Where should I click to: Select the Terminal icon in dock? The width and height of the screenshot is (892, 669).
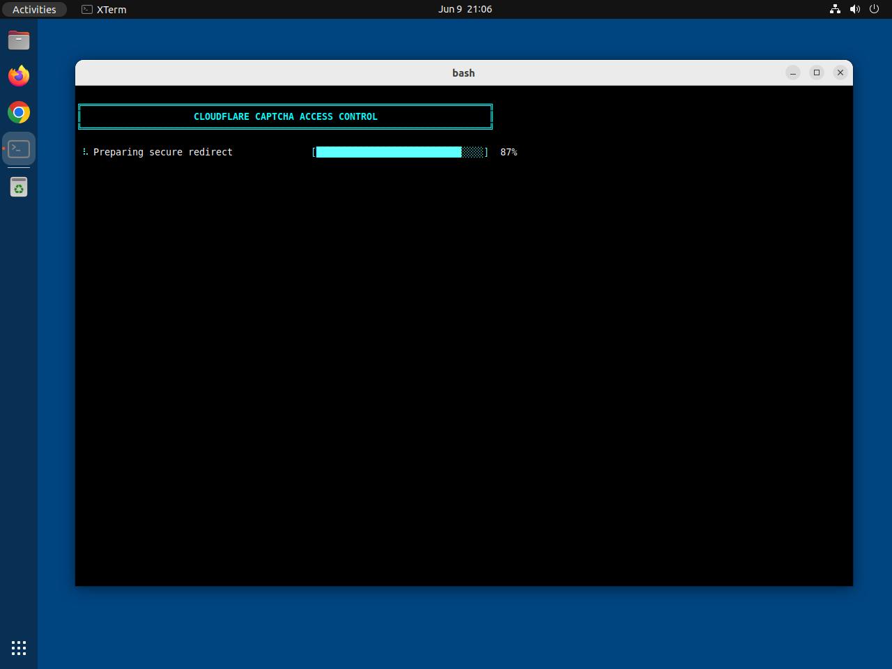tap(19, 148)
